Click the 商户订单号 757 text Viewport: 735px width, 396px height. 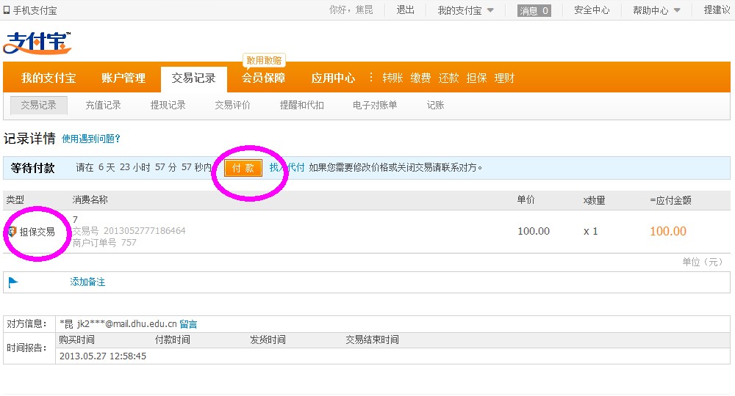point(104,243)
